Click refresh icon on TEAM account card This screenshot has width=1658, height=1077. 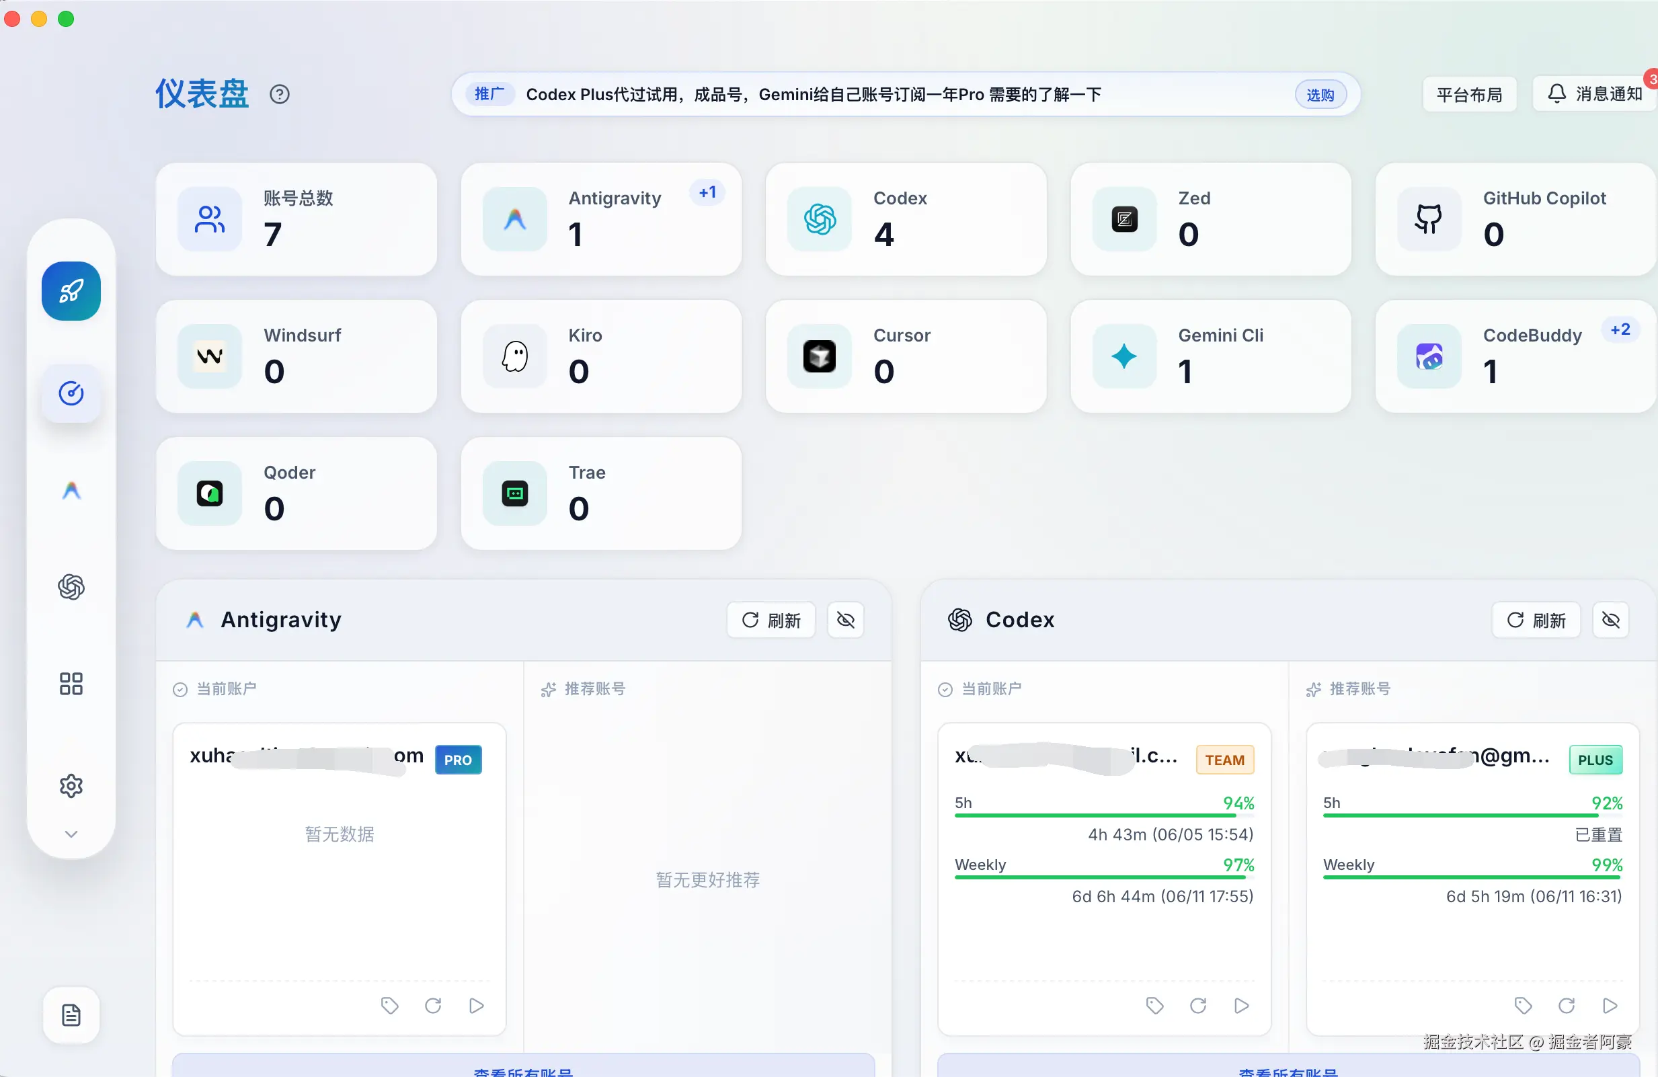(x=1197, y=1005)
